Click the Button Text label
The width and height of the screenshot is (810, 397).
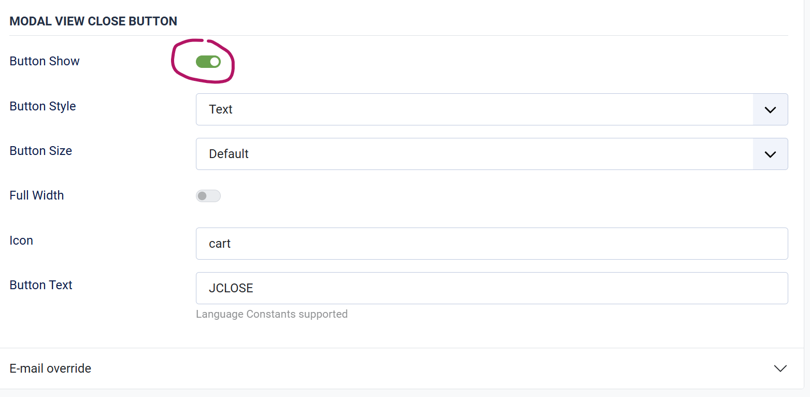[x=41, y=285]
